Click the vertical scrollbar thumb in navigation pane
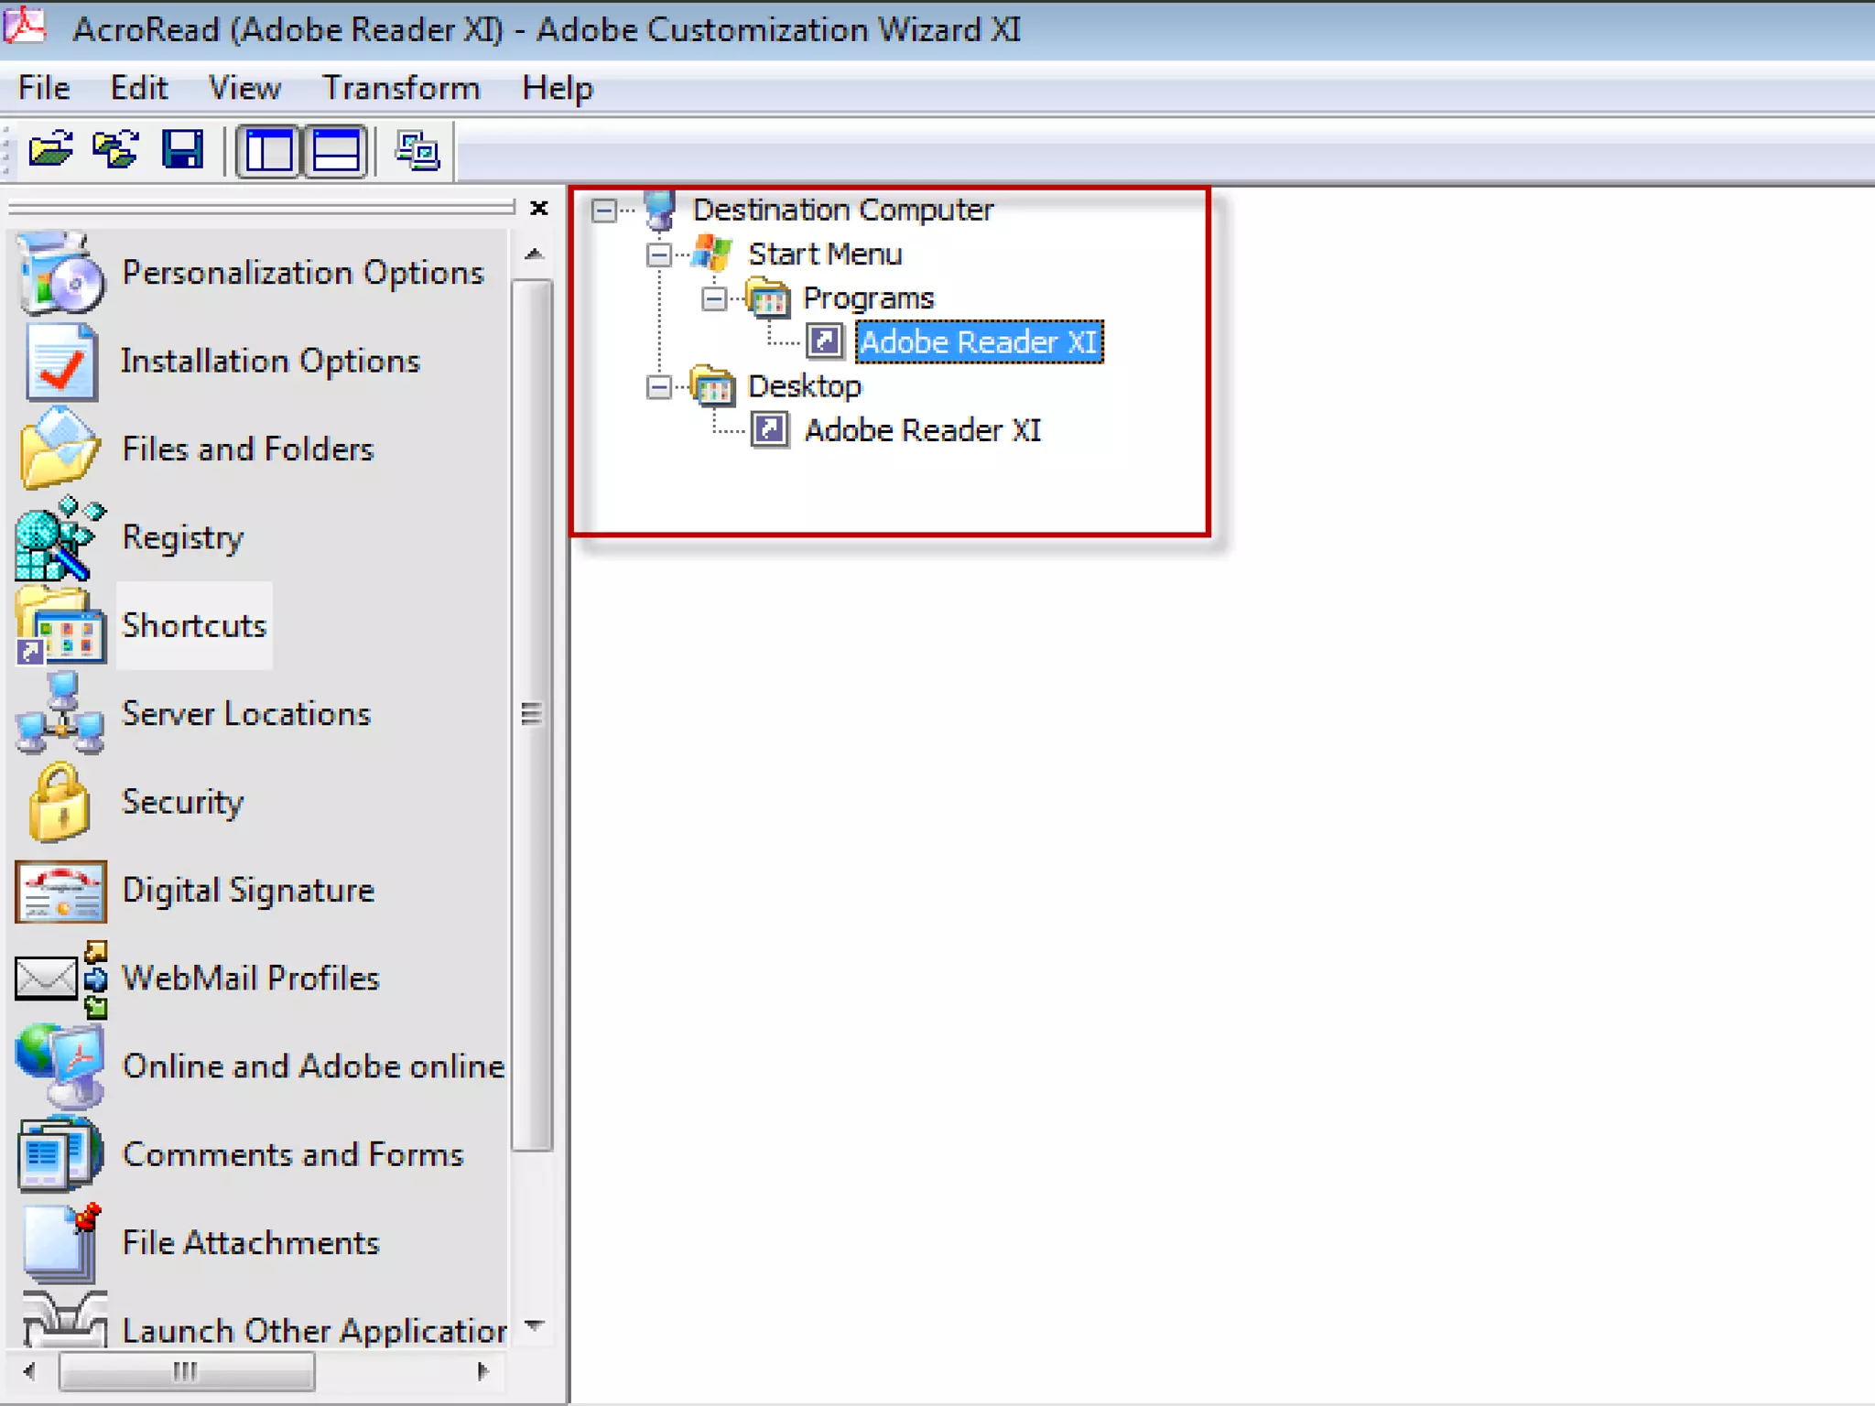 point(531,715)
